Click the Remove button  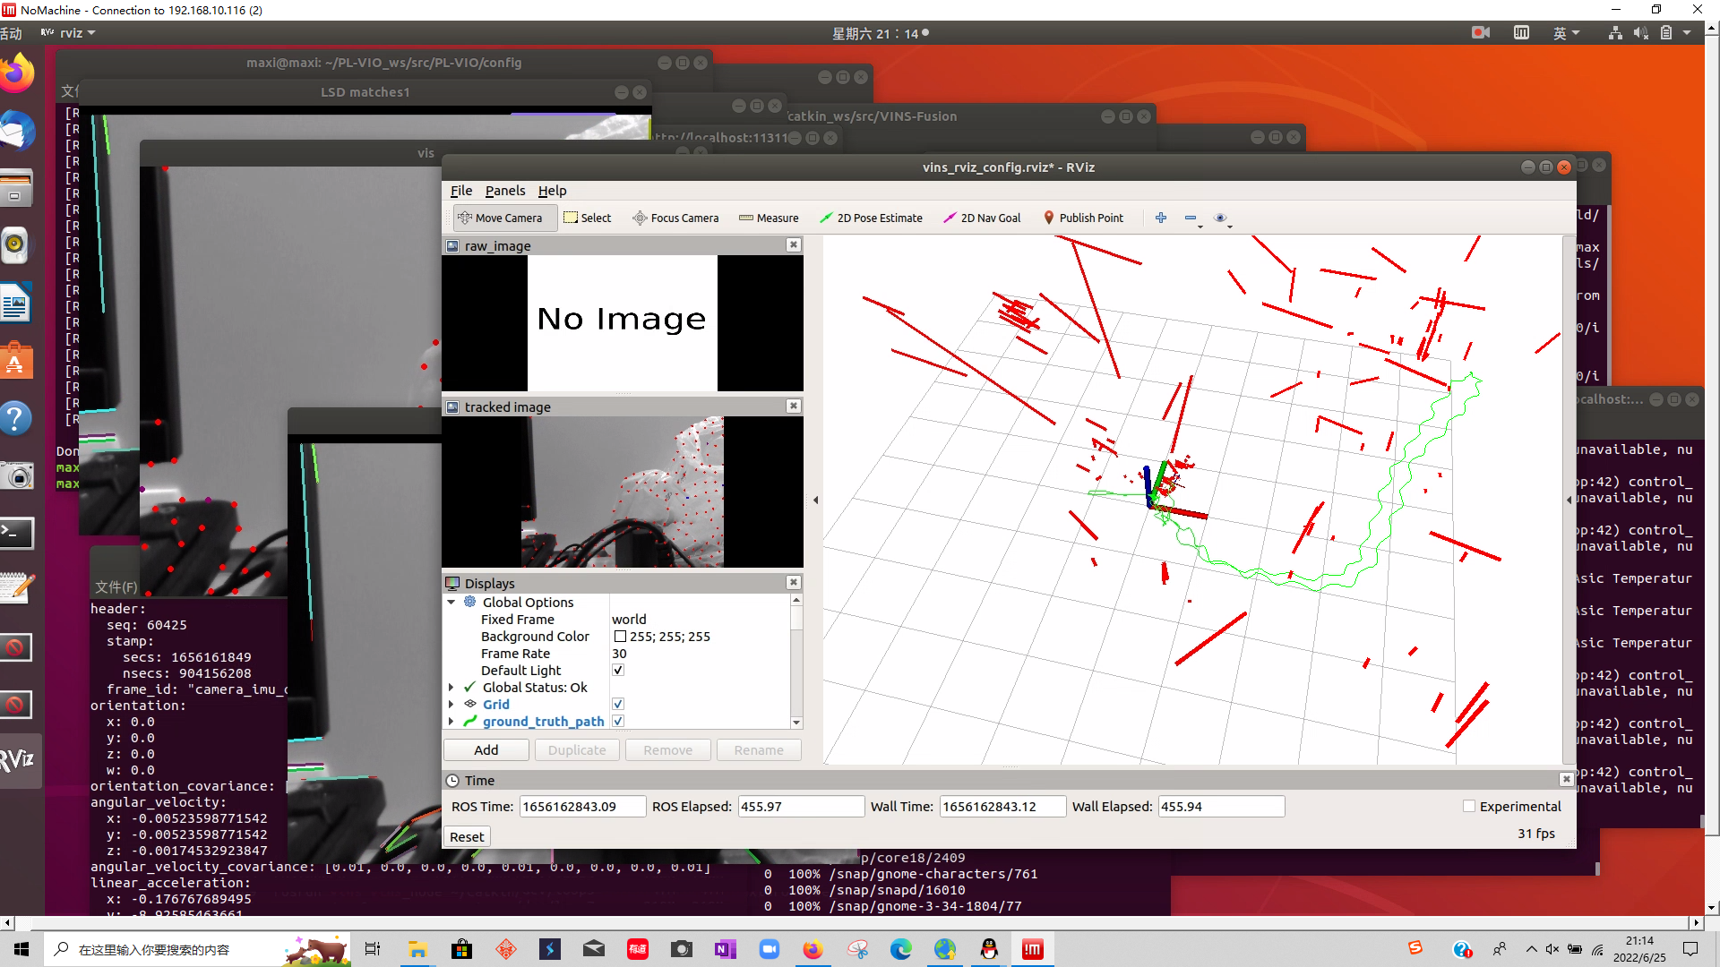tap(668, 750)
